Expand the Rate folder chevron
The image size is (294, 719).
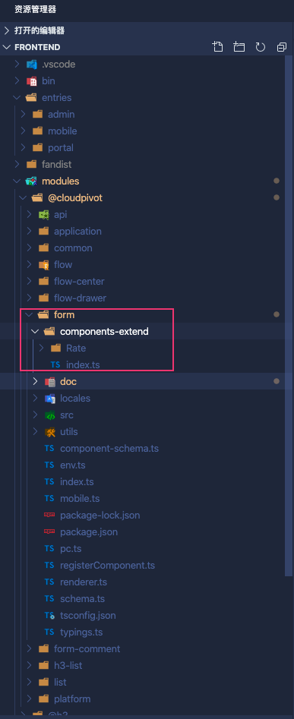point(41,348)
